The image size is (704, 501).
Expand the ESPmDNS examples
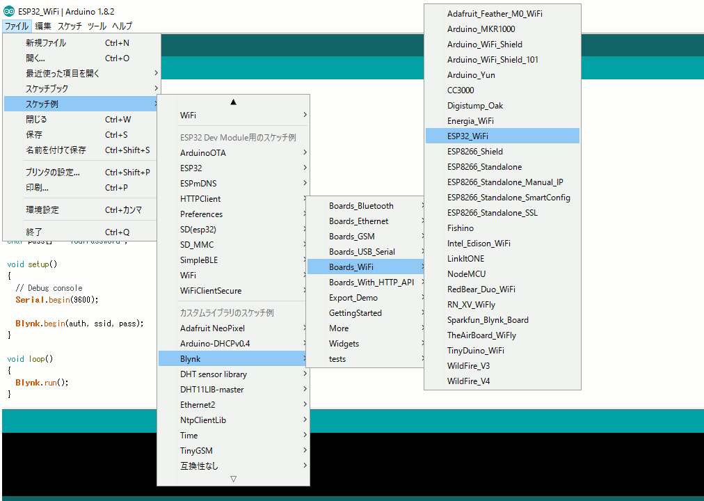point(234,183)
